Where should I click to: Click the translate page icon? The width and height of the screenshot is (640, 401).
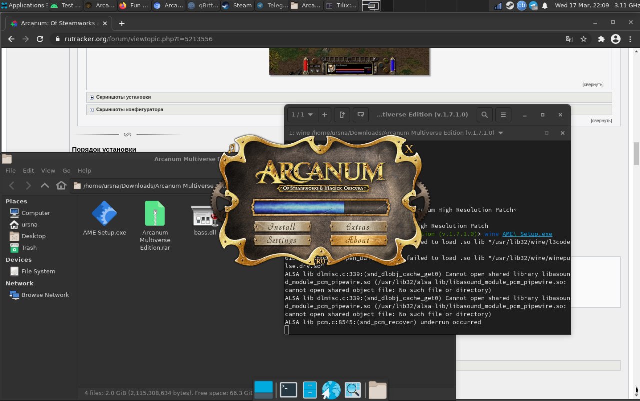click(569, 39)
